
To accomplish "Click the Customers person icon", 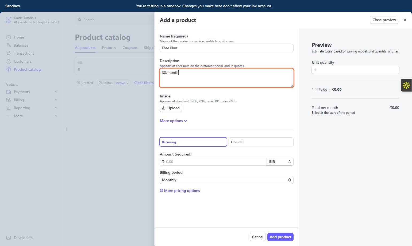I will tap(9, 61).
